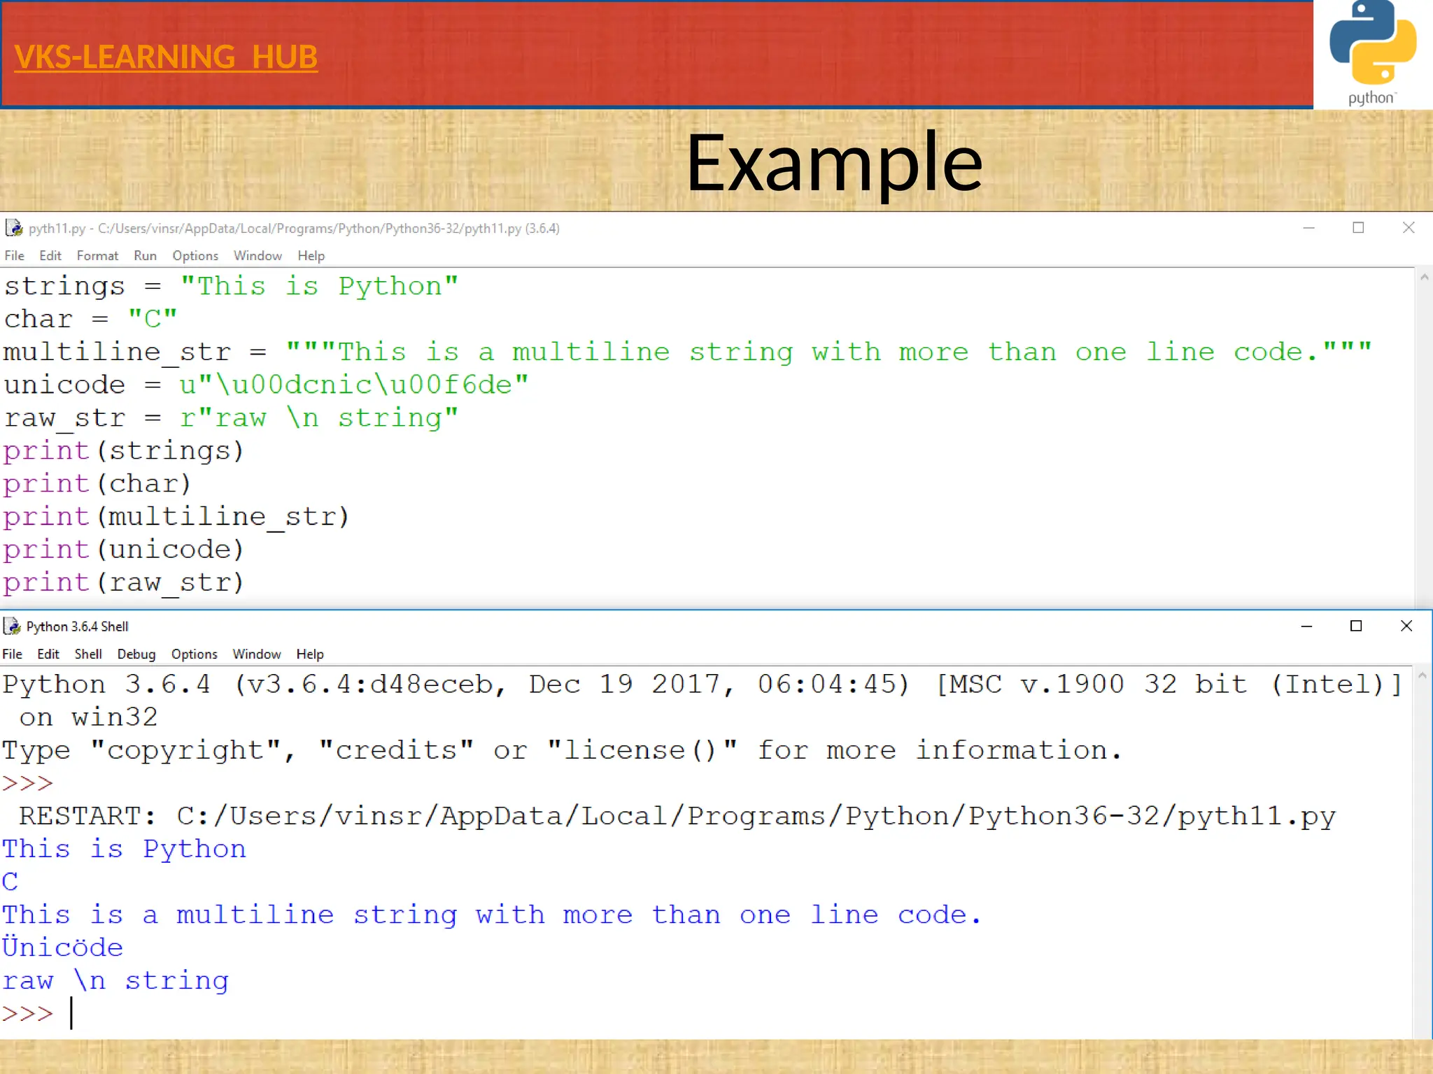Open Edit menu in Python Shell
The width and height of the screenshot is (1433, 1074).
pos(48,654)
